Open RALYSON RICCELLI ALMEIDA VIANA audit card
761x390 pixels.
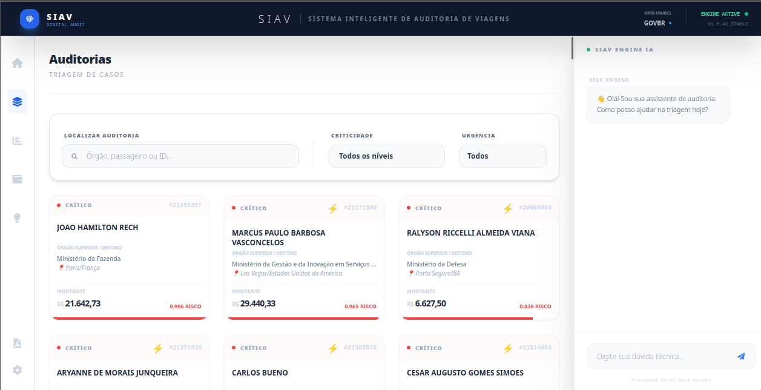pyautogui.click(x=479, y=257)
